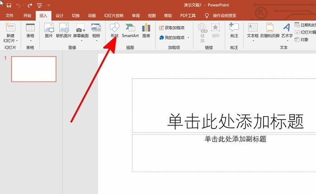Click the Picture (图片) icon
Screen dimensions: 316x194
coord(49,30)
